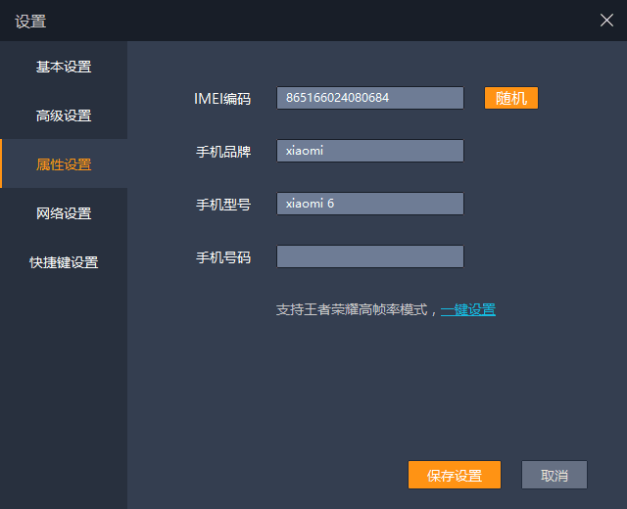Screen dimensions: 627x509
Task: Generate a random IMEI with 随机
Action: [511, 98]
